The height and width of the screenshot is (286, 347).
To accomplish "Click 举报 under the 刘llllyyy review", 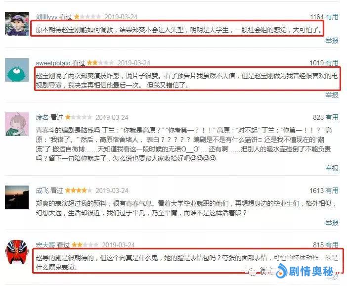I will (x=332, y=41).
